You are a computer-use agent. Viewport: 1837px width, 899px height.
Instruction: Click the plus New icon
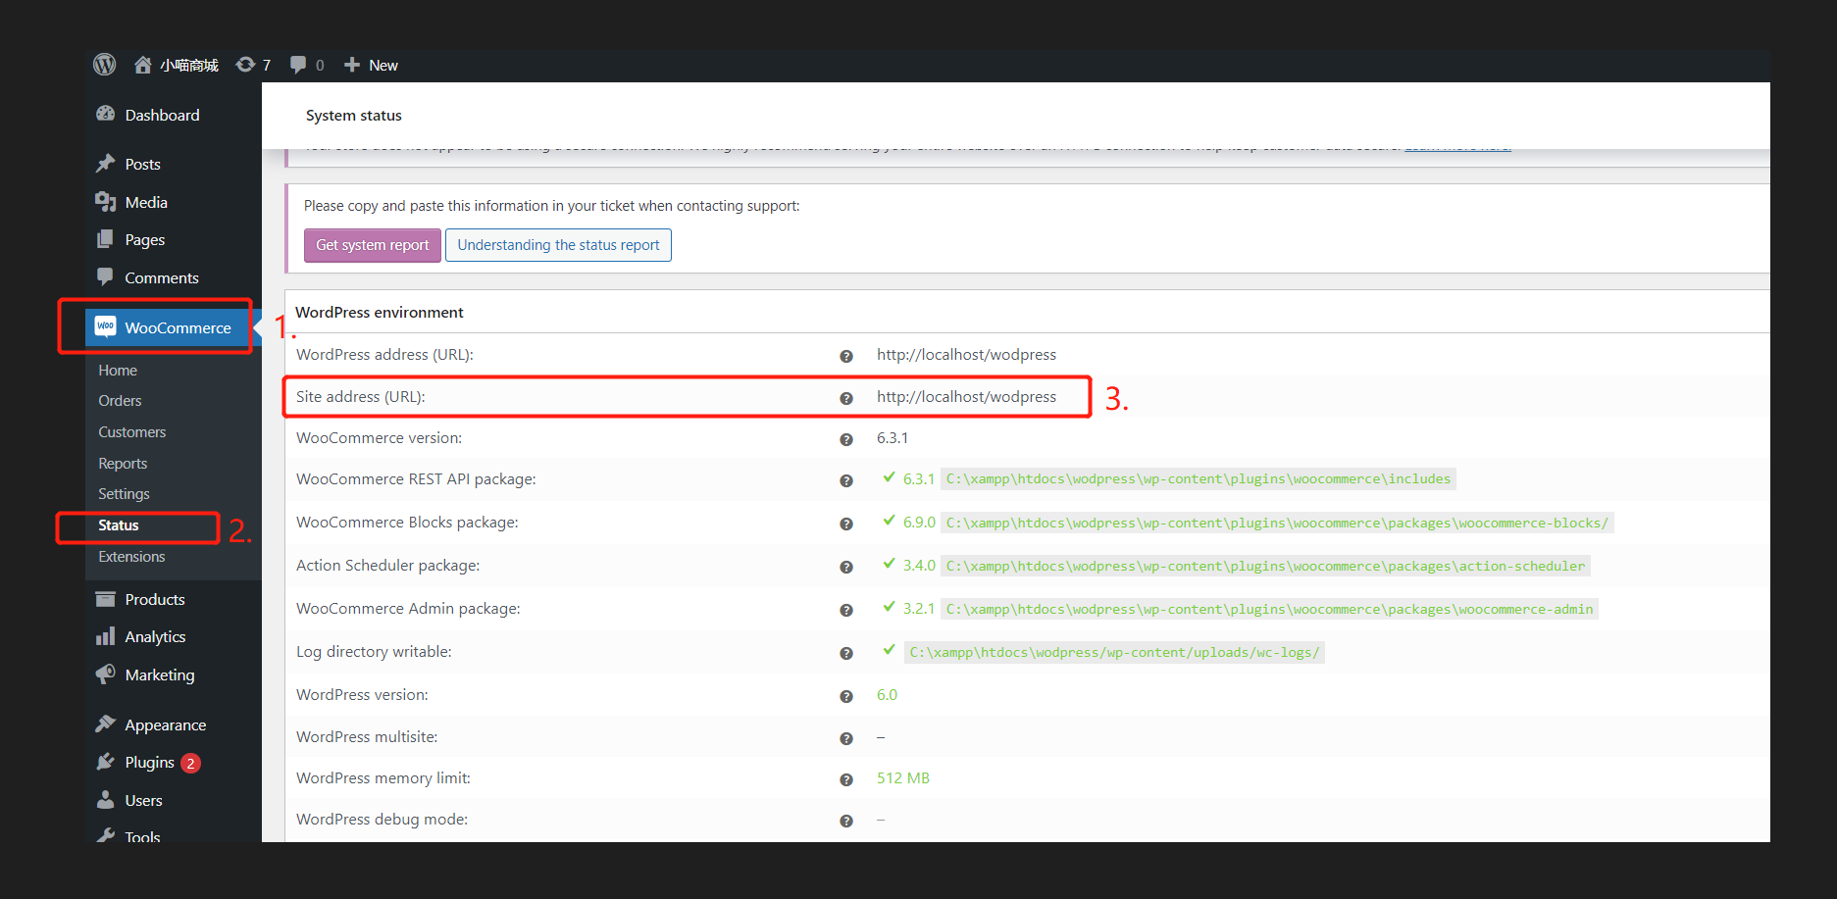click(352, 65)
